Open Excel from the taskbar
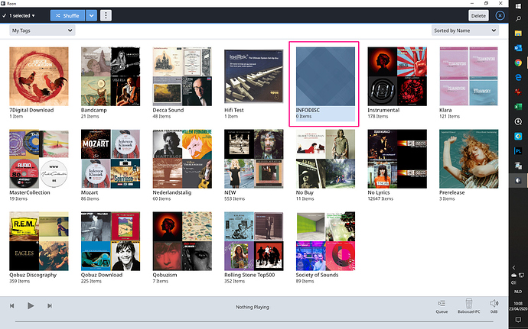Image resolution: width=528 pixels, height=329 pixels. pos(518,107)
